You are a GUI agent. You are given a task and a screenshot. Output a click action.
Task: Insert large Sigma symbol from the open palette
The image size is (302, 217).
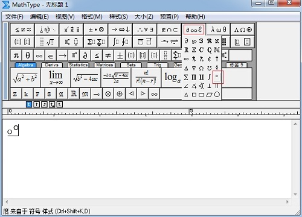pos(186,77)
